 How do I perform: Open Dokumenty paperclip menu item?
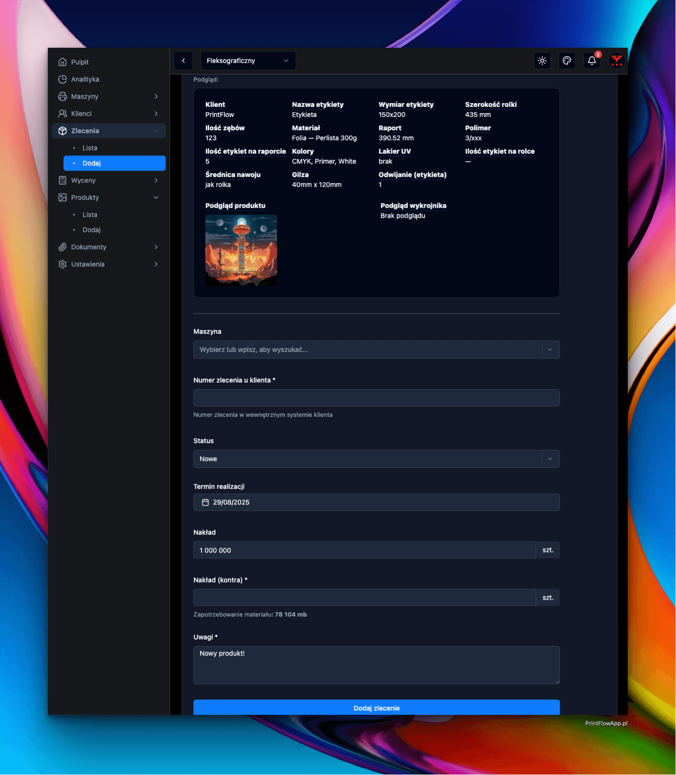click(x=89, y=247)
